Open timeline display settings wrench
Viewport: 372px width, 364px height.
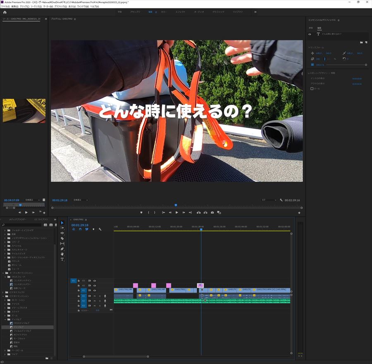pos(100,229)
